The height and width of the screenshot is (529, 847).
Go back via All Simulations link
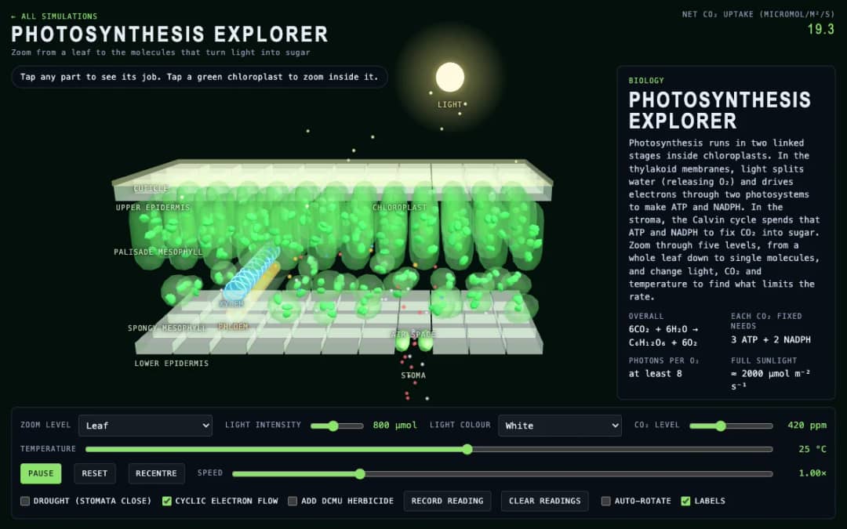54,16
